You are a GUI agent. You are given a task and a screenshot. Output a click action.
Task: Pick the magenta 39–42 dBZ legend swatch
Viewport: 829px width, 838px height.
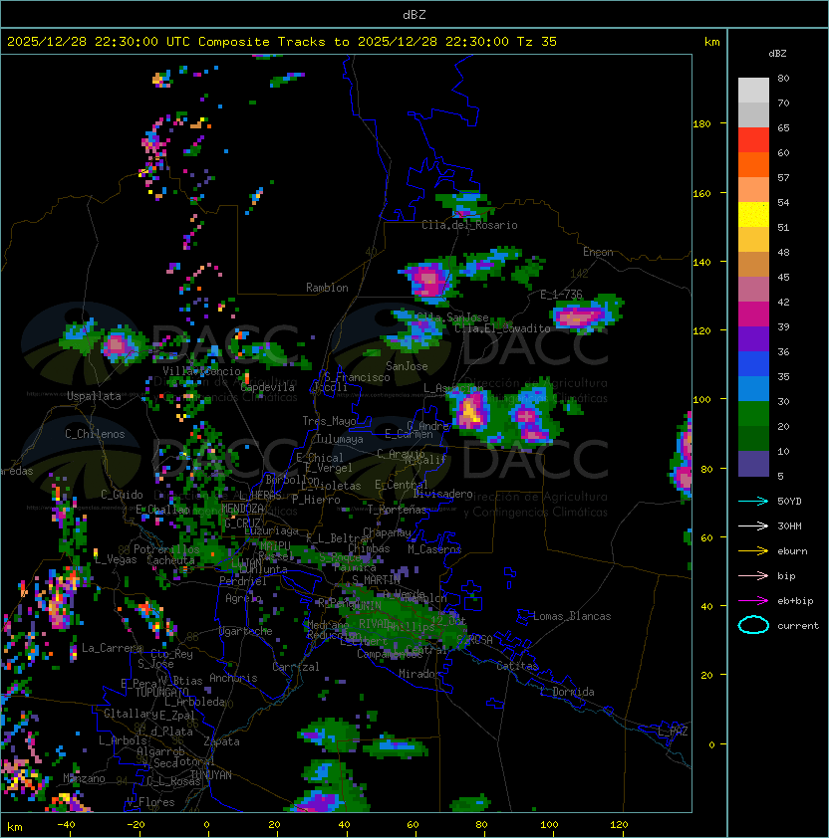[753, 314]
